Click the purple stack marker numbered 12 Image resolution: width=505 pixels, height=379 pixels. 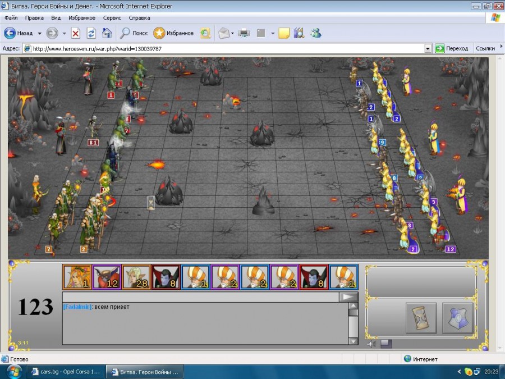click(451, 249)
